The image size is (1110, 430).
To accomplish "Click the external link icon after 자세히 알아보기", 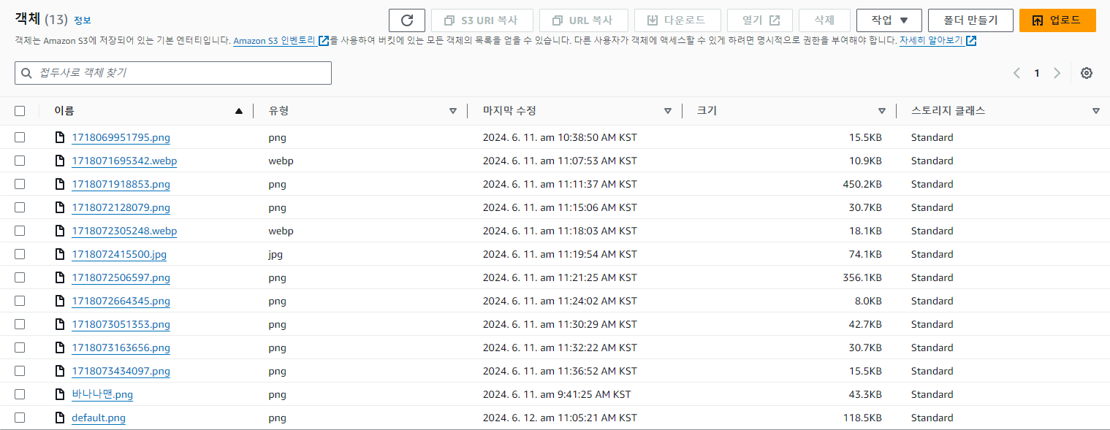I will 971,41.
